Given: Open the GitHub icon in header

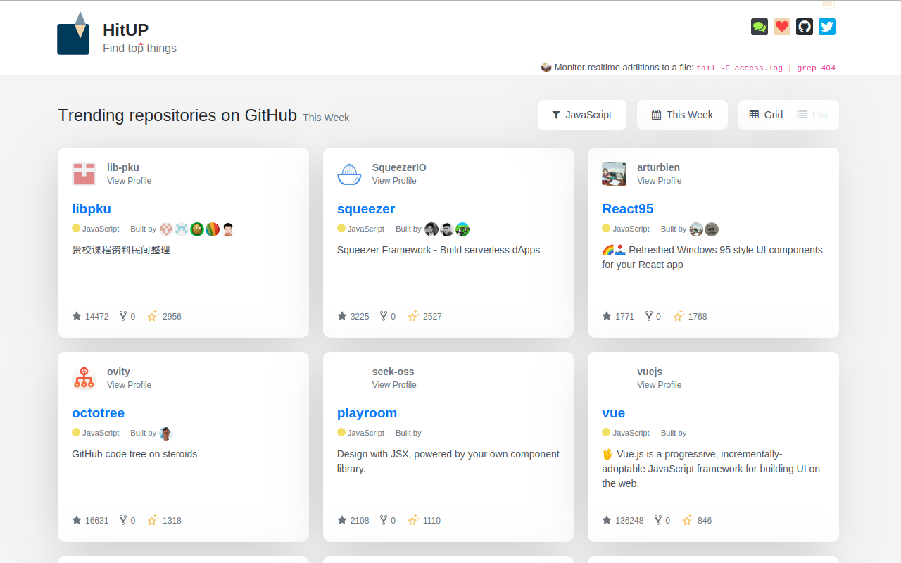Looking at the screenshot, I should (805, 27).
